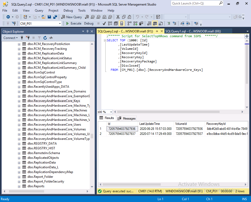The height and width of the screenshot is (202, 251).
Task: Expand dbo.RecoveryAndHardwareCore_Keys table node
Action: [19, 101]
